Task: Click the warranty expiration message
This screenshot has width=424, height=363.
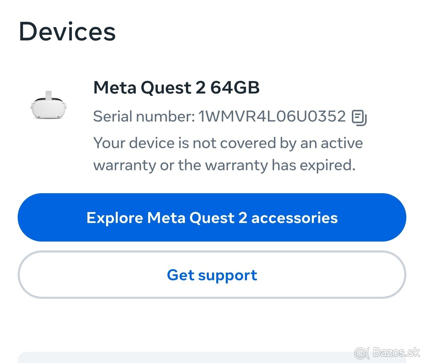Action: point(228,154)
